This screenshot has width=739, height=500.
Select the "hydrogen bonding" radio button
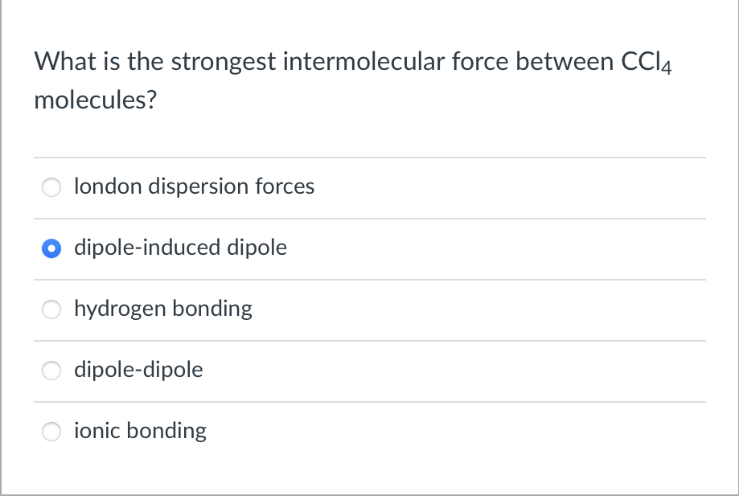[x=51, y=309]
